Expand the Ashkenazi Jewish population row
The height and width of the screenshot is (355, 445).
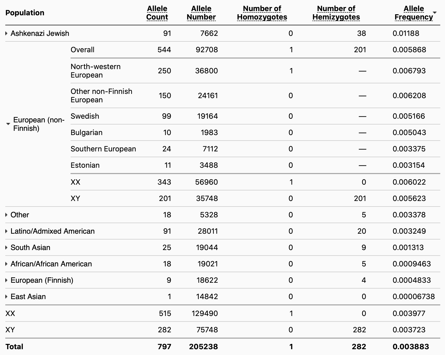[x=7, y=33]
